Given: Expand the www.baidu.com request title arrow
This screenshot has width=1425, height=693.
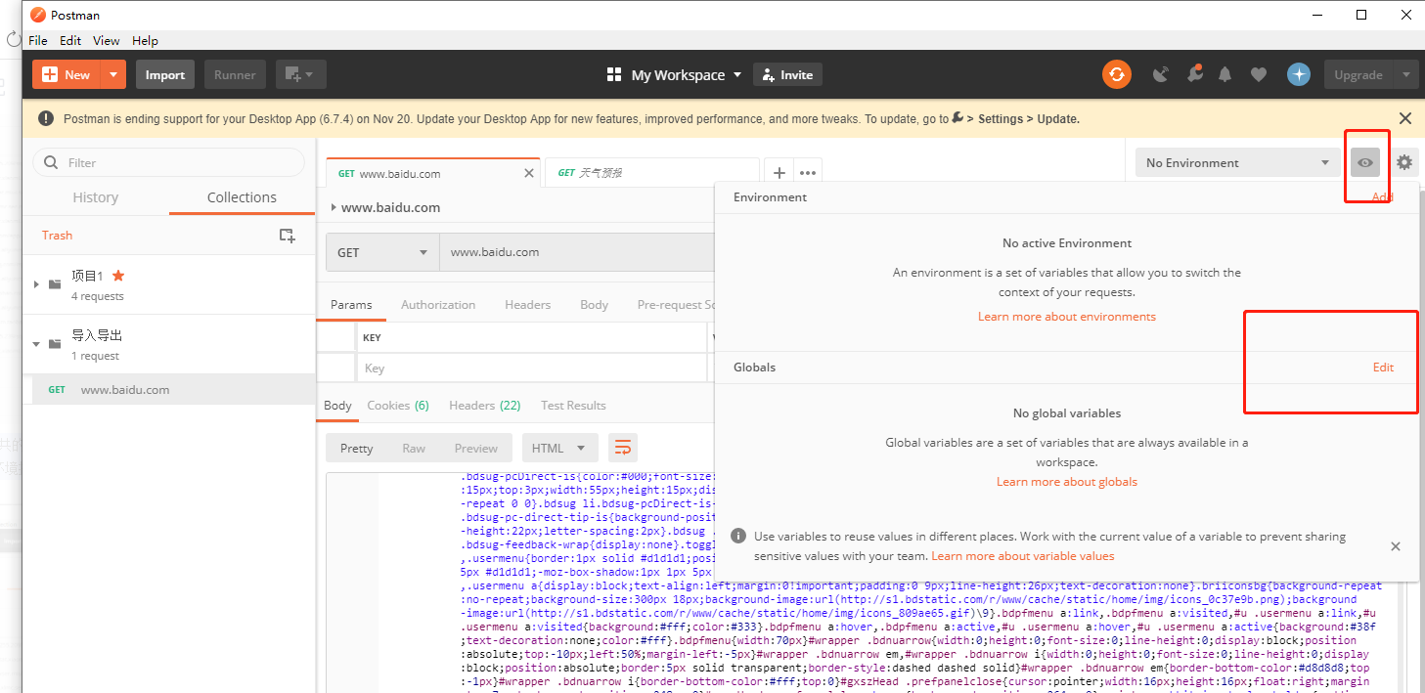Looking at the screenshot, I should pyautogui.click(x=334, y=207).
